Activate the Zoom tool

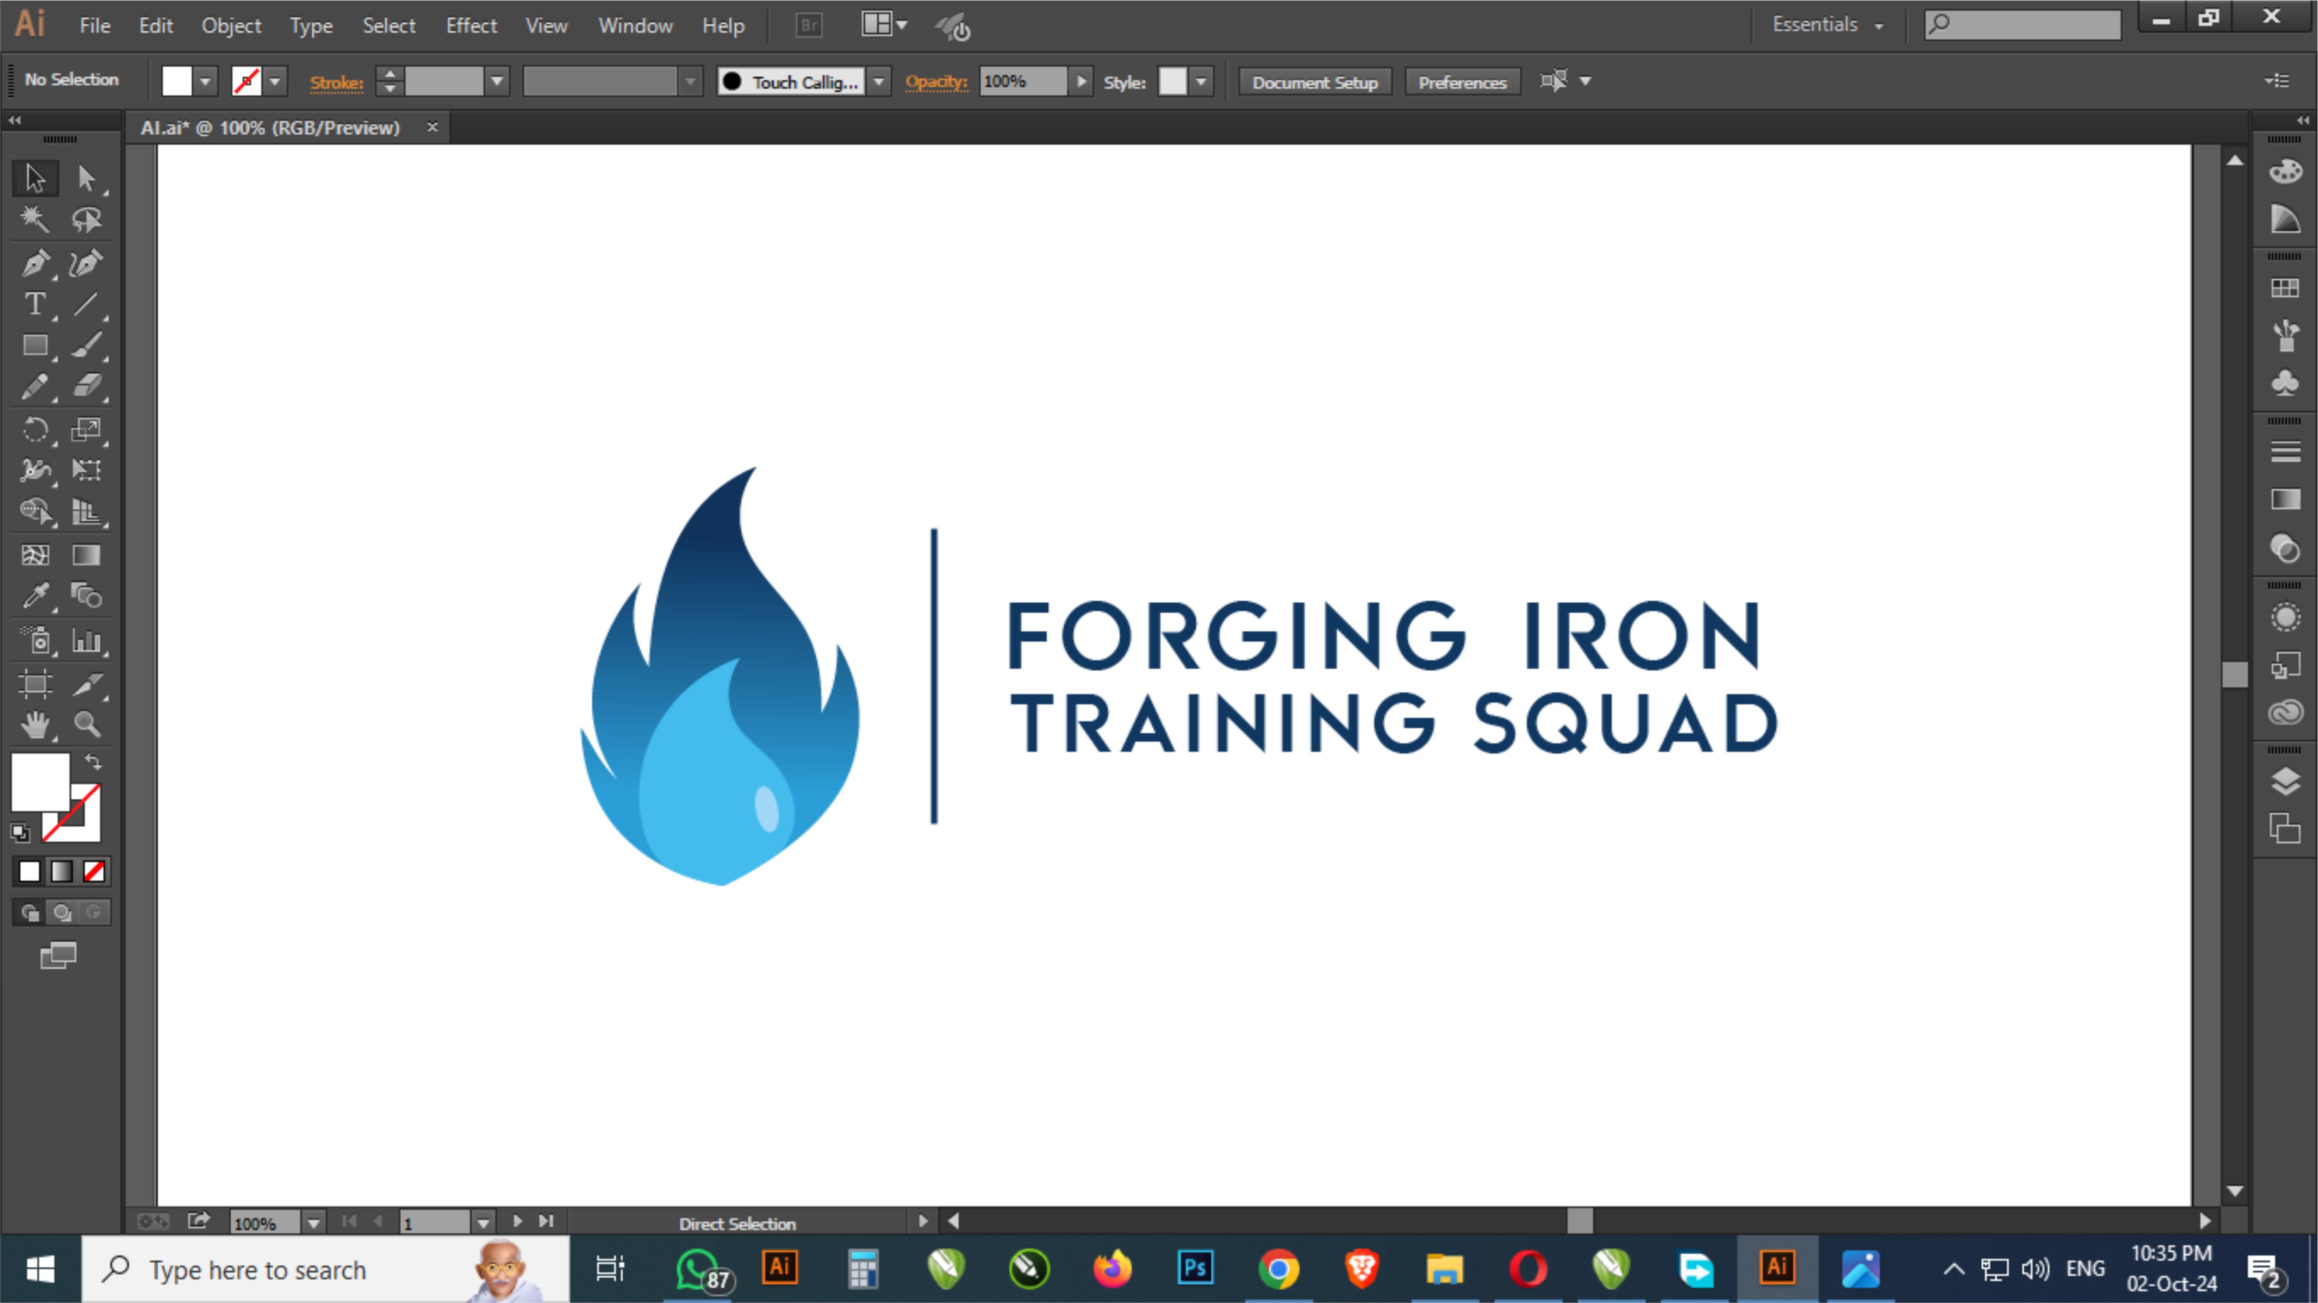coord(87,725)
